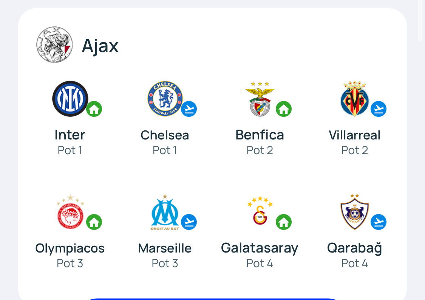
Task: Click the blue away plane icon beside Chelsea
Action: [x=189, y=109]
